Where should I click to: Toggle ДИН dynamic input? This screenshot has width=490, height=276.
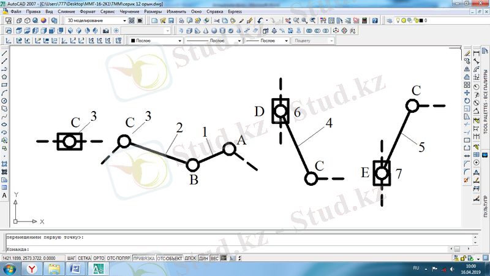(x=203, y=258)
